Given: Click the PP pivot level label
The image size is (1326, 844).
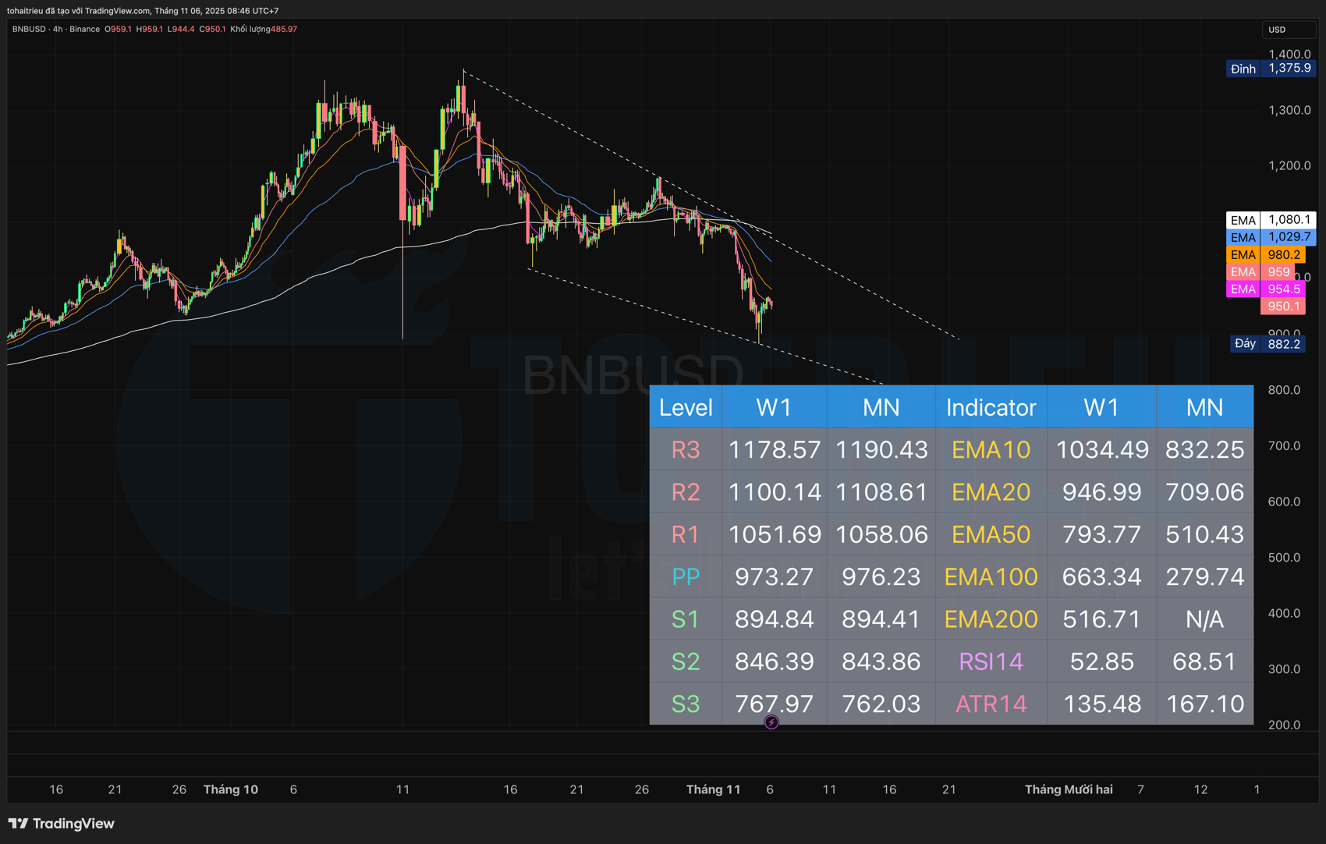Looking at the screenshot, I should pos(686,577).
